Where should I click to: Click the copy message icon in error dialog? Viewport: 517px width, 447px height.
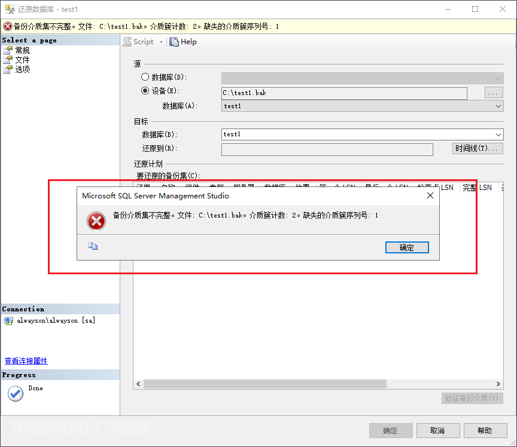93,246
